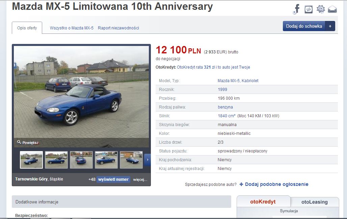The image size is (347, 219).
Task: Show next thumbnails with the right arrow
Action: [x=148, y=160]
